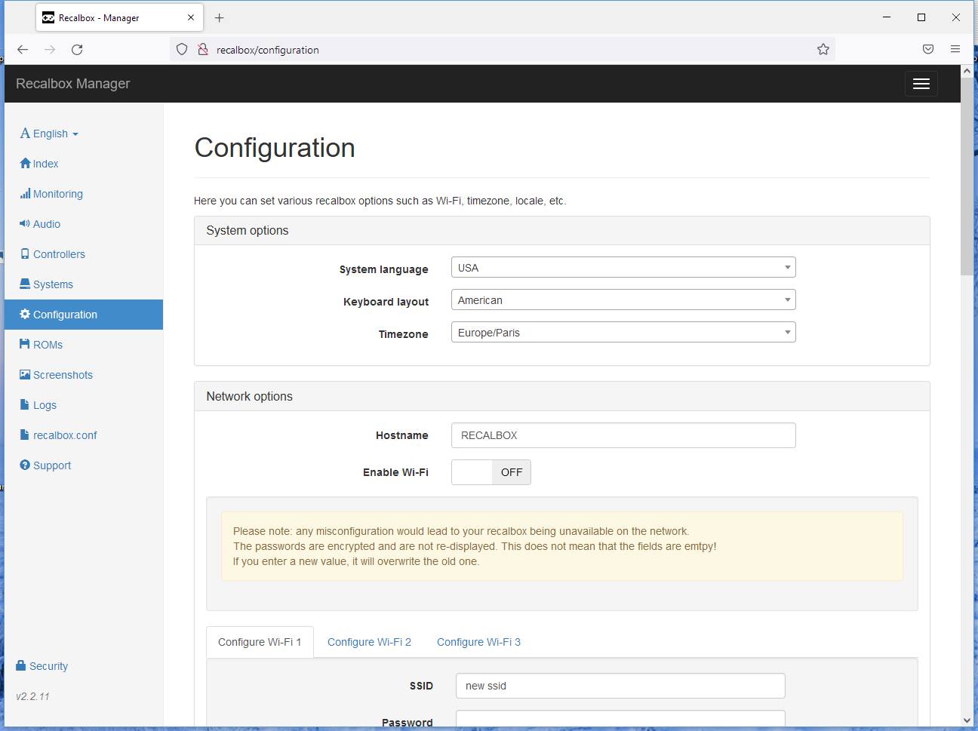Click the browser forward arrow
Screen dimensions: 978x731
(x=50, y=50)
